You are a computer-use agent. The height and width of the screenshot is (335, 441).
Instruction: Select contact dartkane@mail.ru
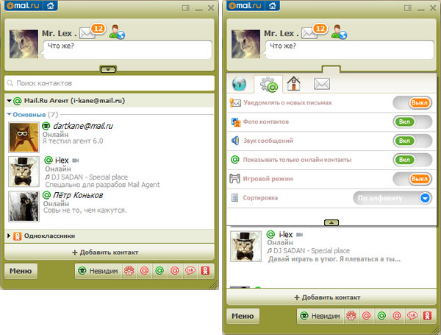pyautogui.click(x=110, y=137)
